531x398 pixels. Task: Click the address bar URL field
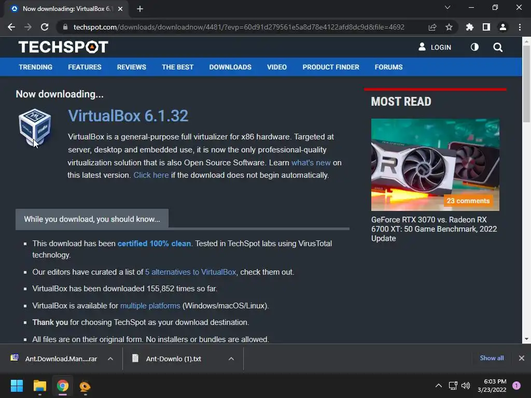[239, 27]
